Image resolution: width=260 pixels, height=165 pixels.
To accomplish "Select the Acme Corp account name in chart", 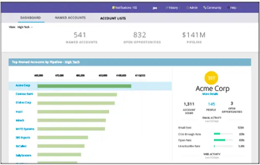I will pos(23,85).
